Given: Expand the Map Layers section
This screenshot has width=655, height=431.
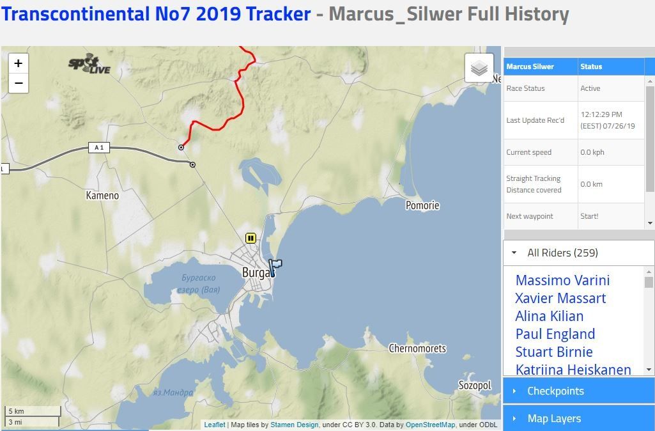Looking at the screenshot, I should pos(553,418).
